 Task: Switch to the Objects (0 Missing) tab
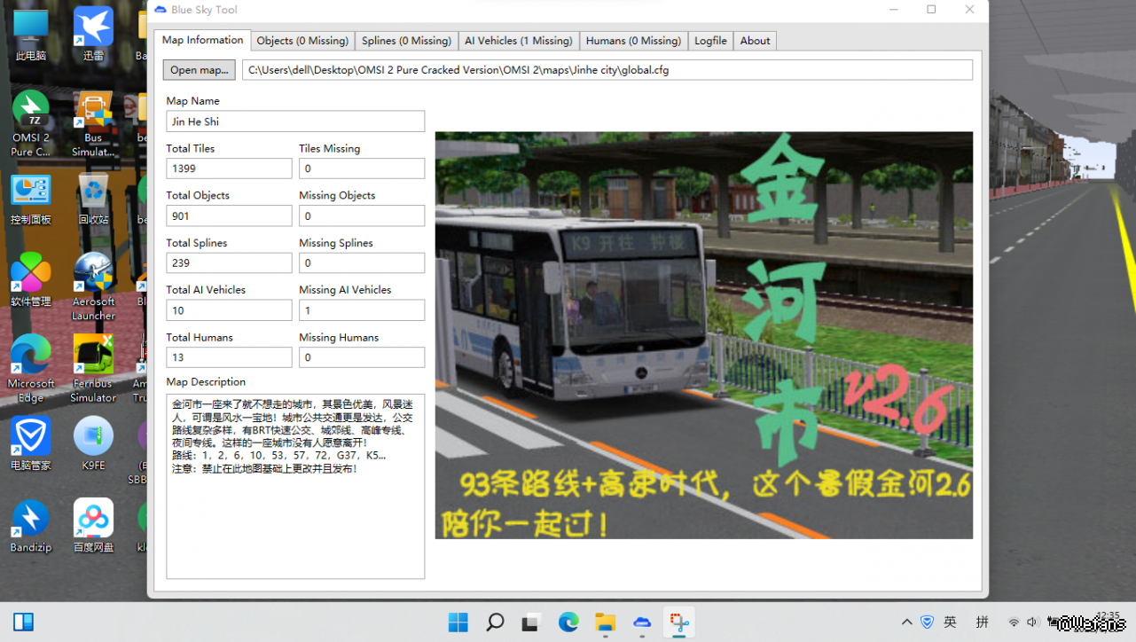pos(302,41)
